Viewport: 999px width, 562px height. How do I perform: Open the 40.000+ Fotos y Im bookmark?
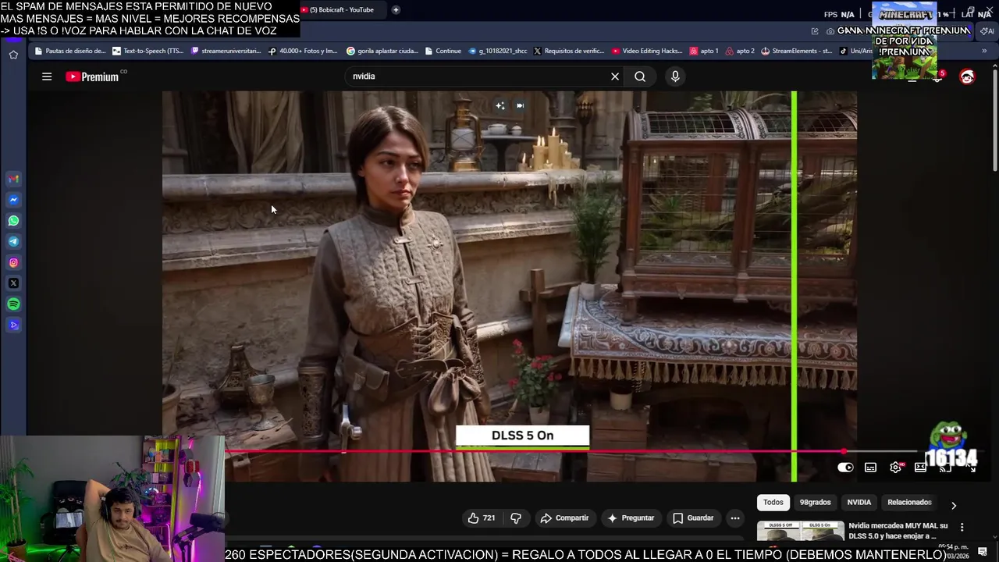tap(303, 52)
